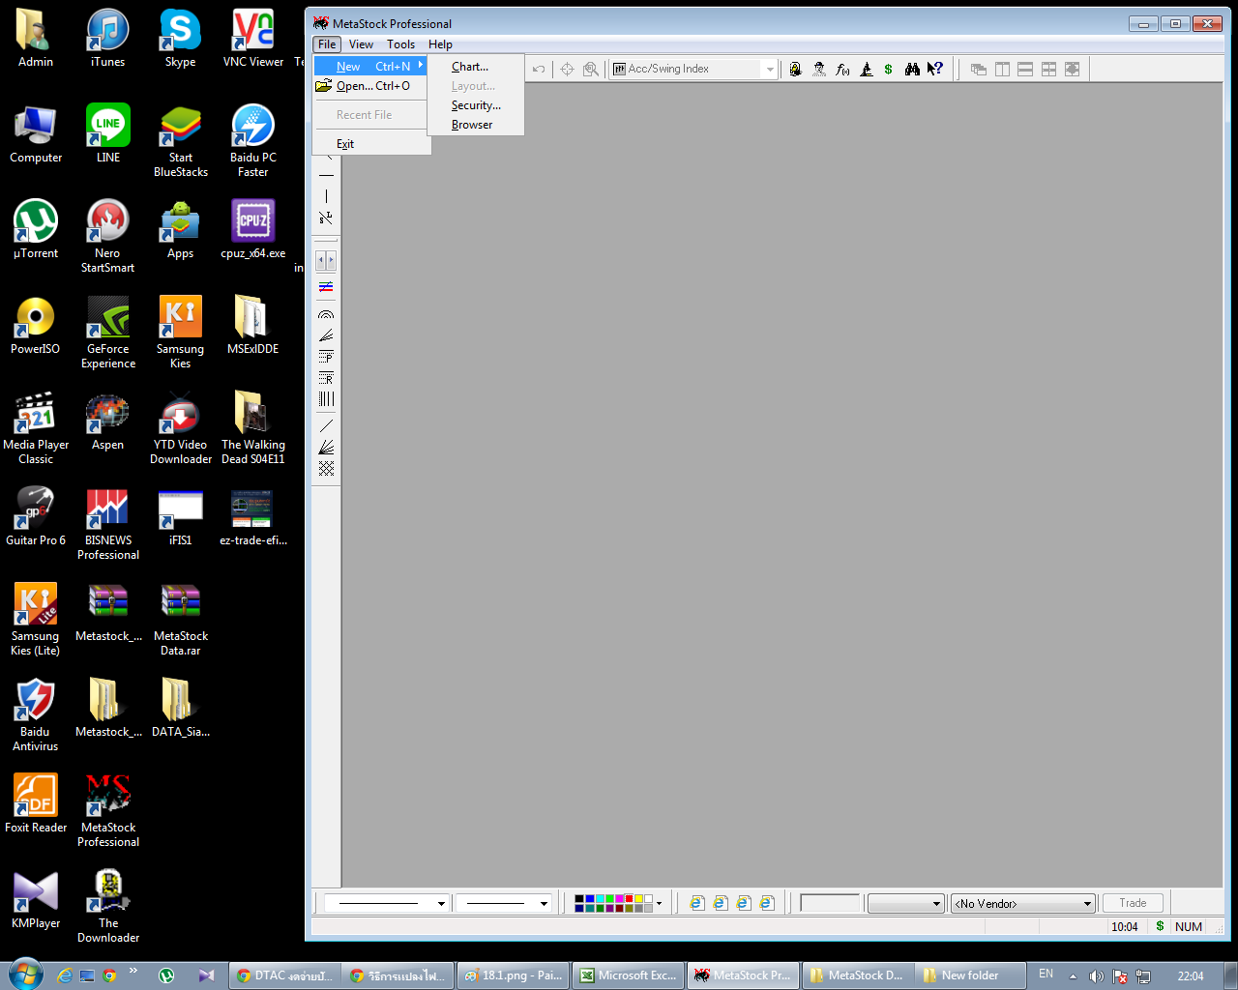Click the dollar sign in status bar
1238x990 pixels.
[x=1160, y=926]
